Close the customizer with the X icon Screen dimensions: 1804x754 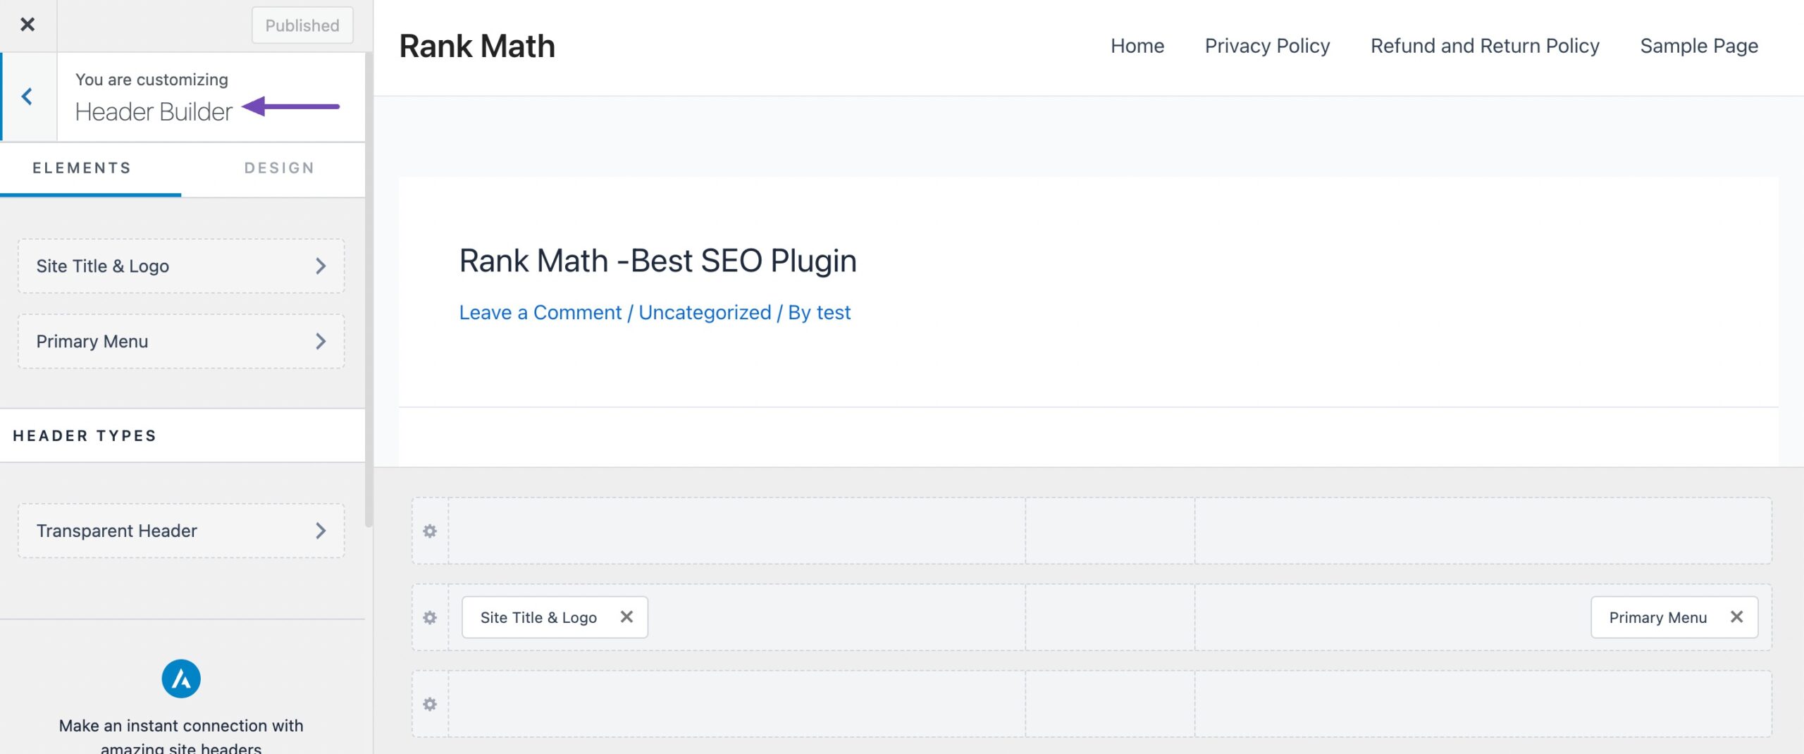click(27, 25)
